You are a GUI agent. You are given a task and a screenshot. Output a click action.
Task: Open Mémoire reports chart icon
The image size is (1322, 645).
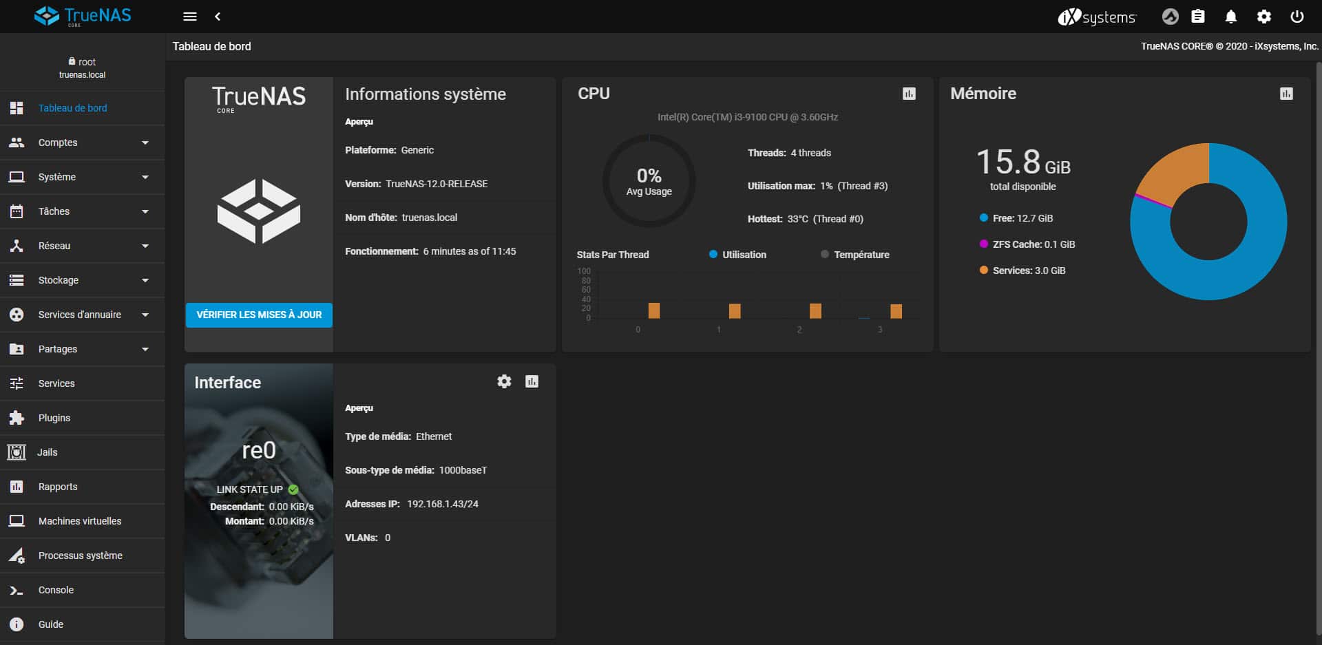(x=1286, y=94)
